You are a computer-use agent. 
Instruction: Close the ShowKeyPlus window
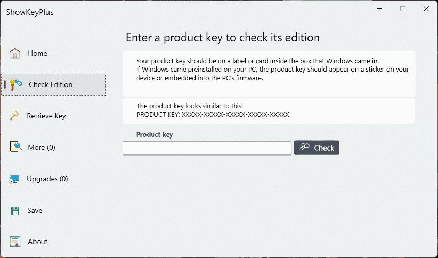(426, 9)
